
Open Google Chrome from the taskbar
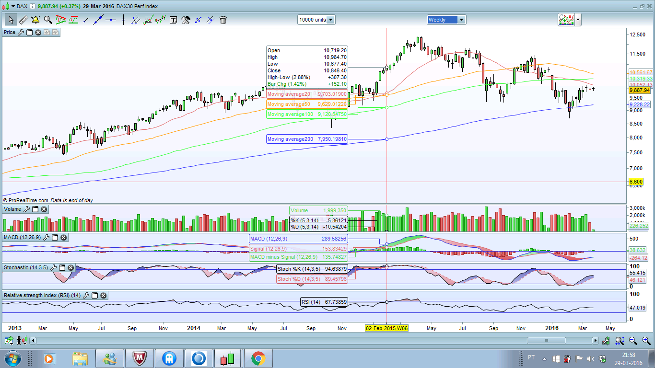pos(258,358)
